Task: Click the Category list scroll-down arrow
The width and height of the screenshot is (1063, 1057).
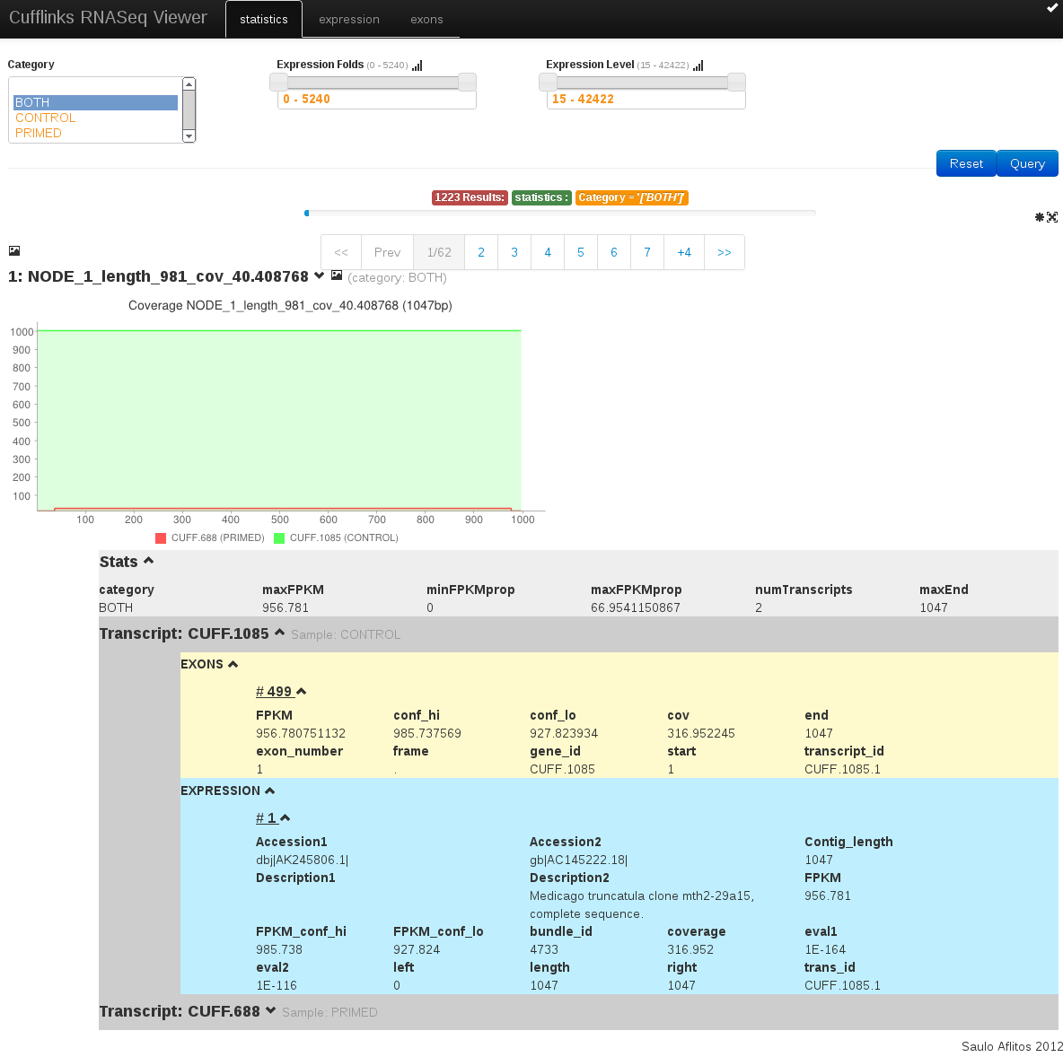Action: pyautogui.click(x=189, y=135)
